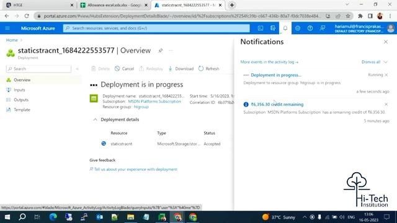This screenshot has width=397, height=223.
Task: Click the Notifications bell icon
Action: pyautogui.click(x=285, y=28)
